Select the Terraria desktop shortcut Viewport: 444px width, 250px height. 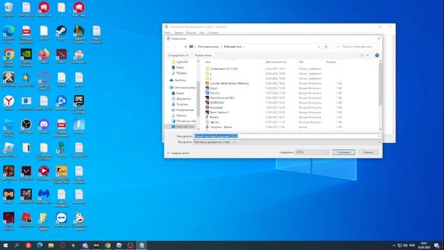click(61, 149)
